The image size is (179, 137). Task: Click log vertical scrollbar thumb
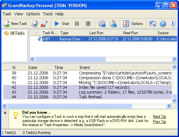pyautogui.click(x=174, y=96)
